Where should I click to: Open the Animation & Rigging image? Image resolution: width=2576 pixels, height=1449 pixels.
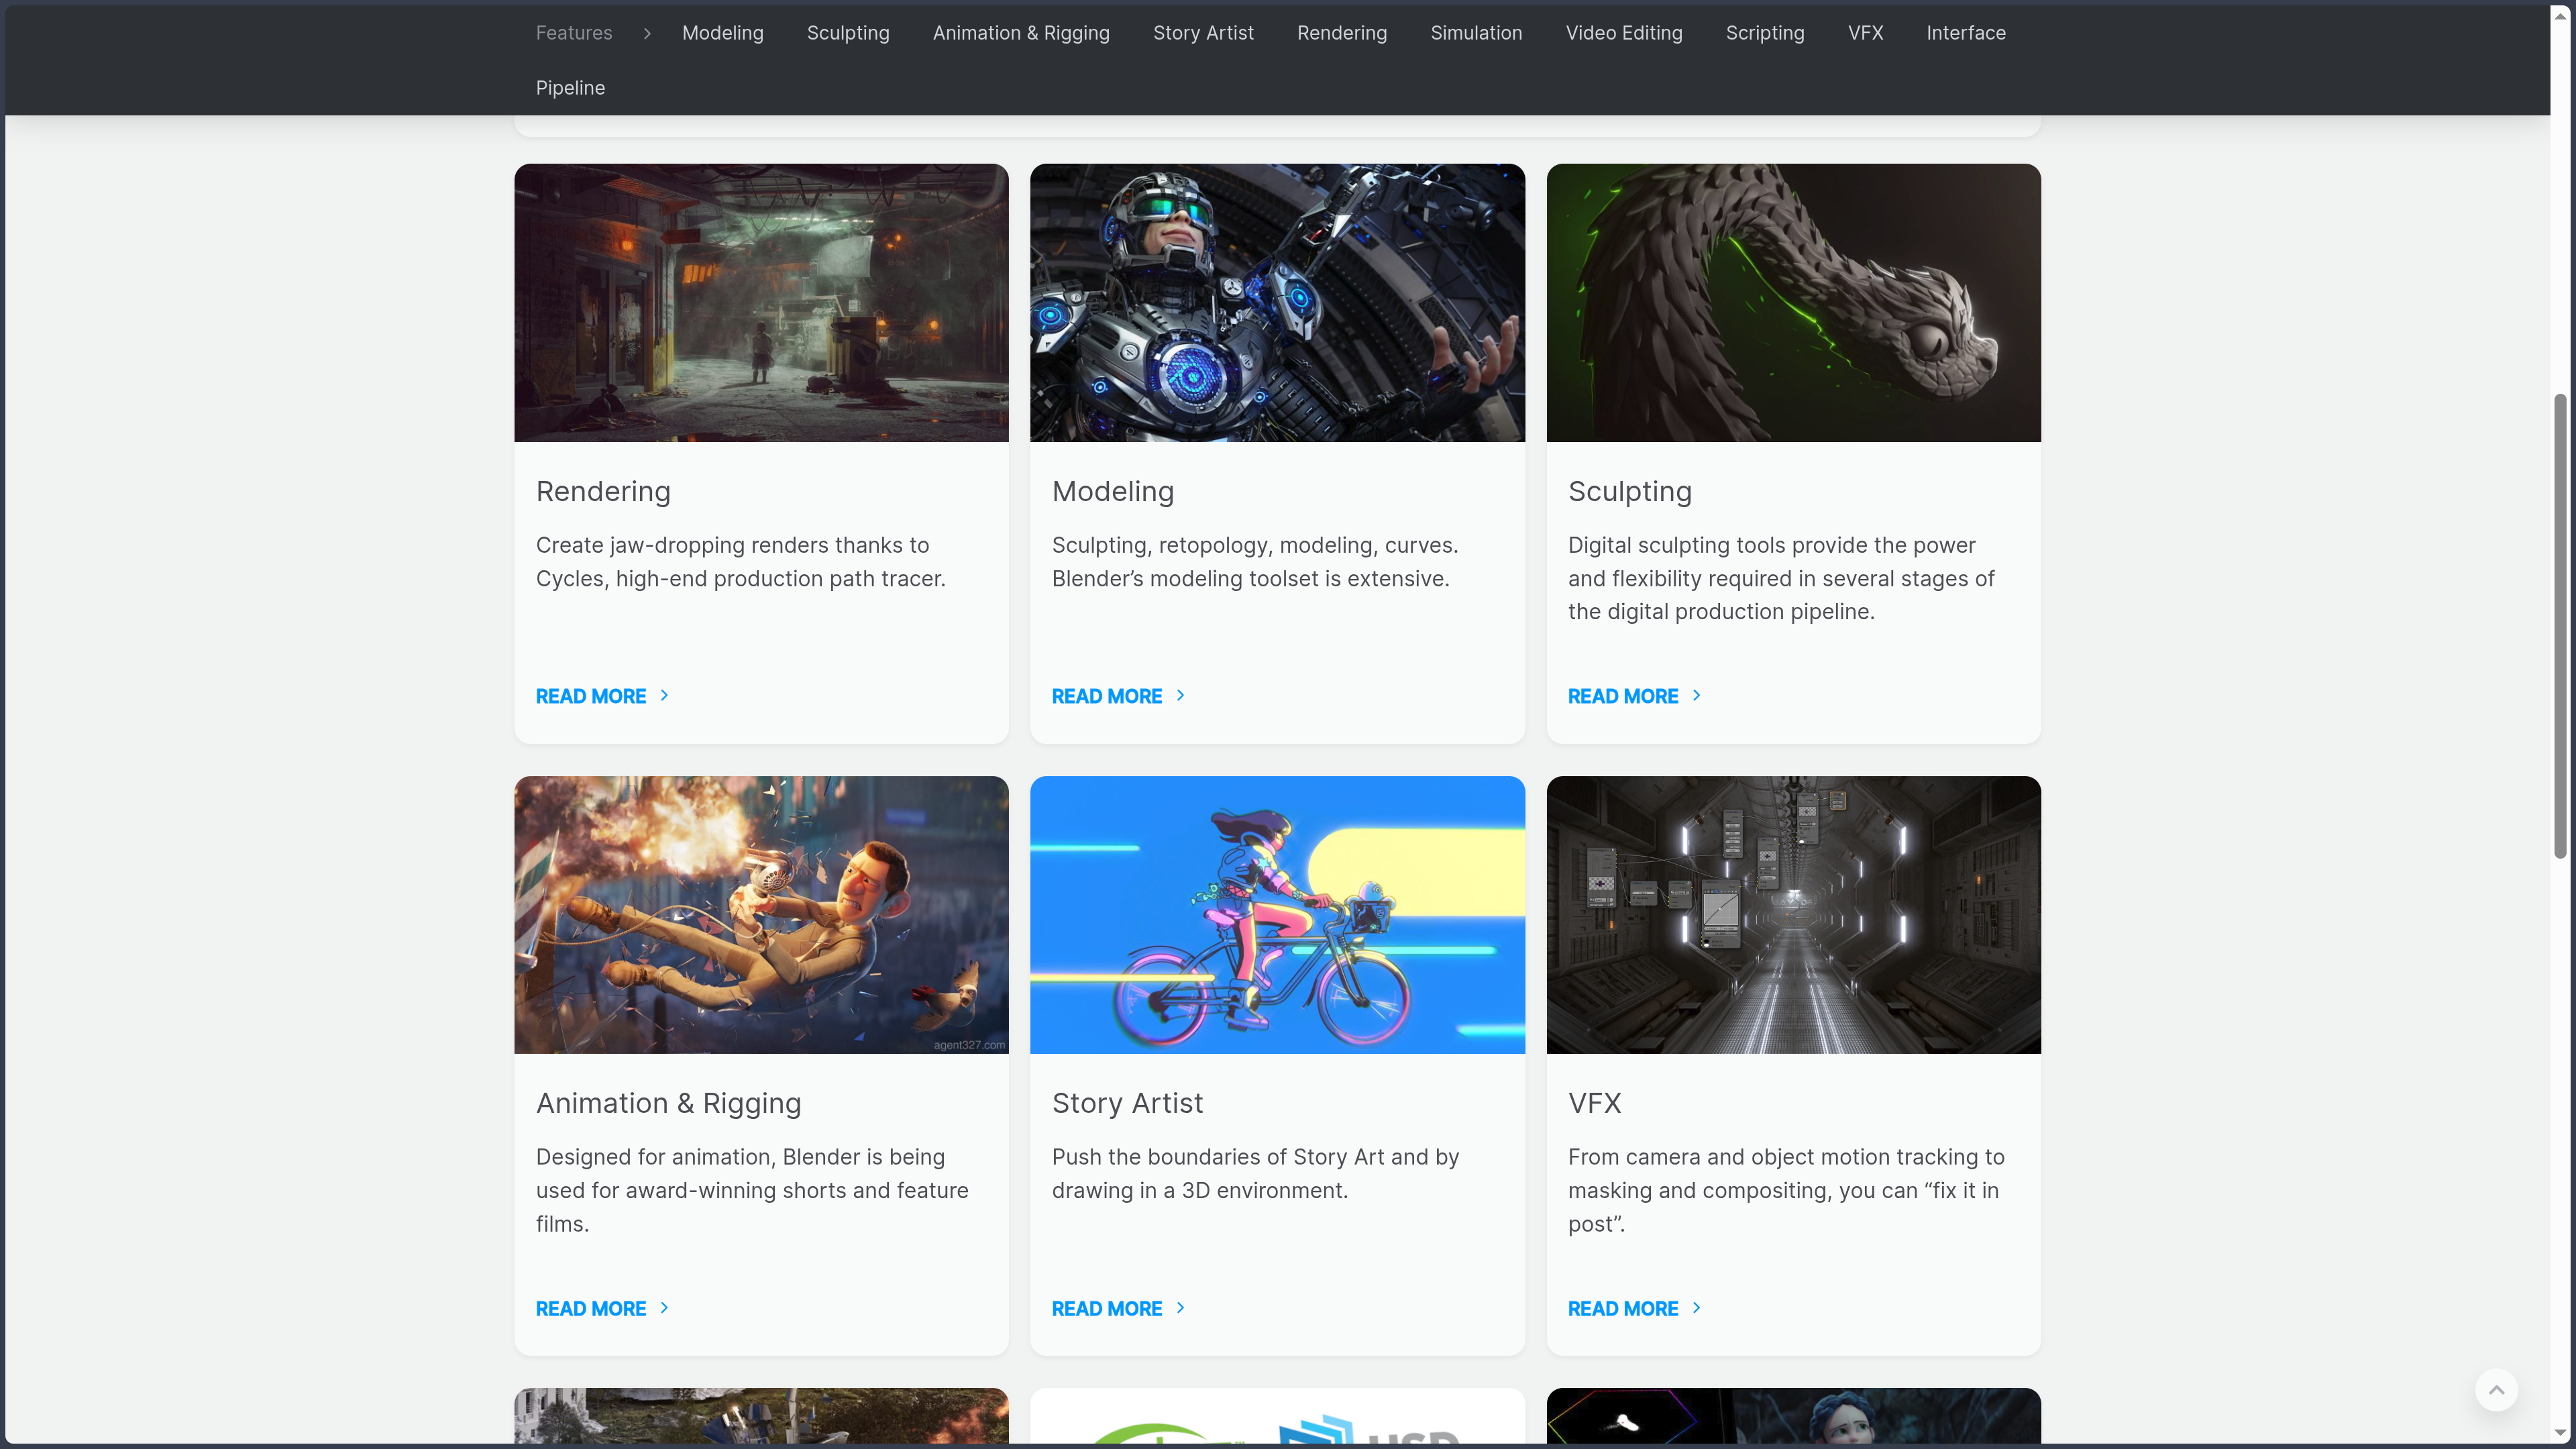761,915
